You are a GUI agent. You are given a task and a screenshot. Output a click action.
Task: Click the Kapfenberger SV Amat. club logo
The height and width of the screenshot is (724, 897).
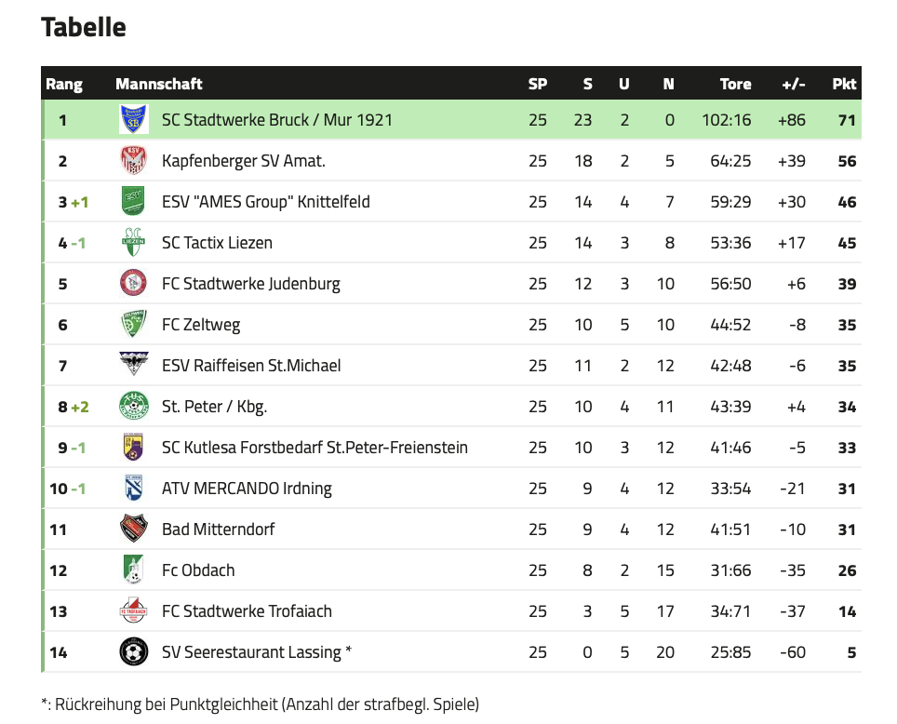(x=134, y=160)
